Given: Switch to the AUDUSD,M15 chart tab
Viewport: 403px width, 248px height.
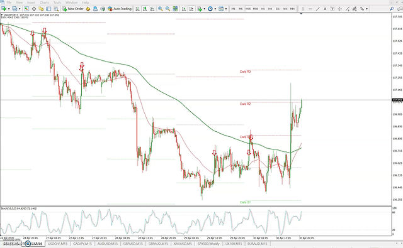Looking at the screenshot, I should click(108, 244).
